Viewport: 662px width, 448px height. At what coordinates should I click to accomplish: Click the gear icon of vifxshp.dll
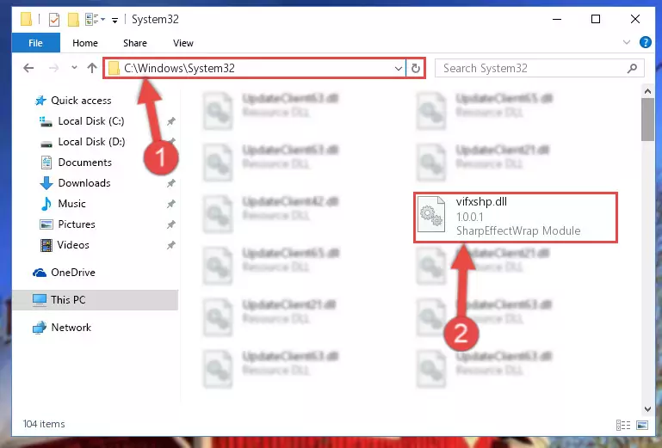click(x=431, y=215)
